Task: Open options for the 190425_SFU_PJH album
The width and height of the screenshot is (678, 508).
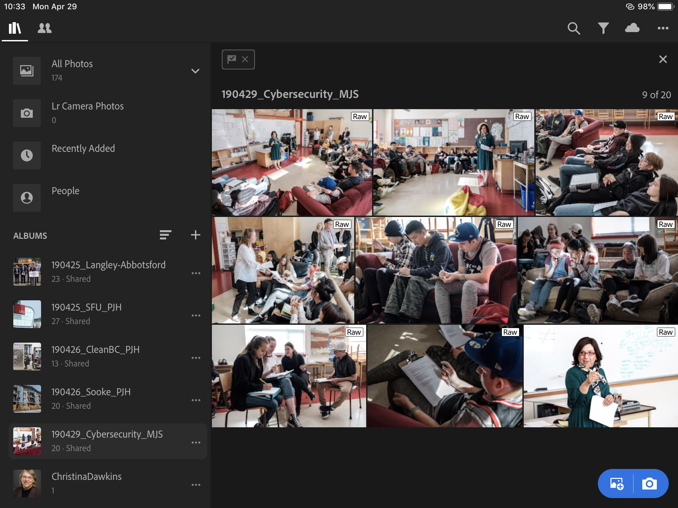Action: 196,316
